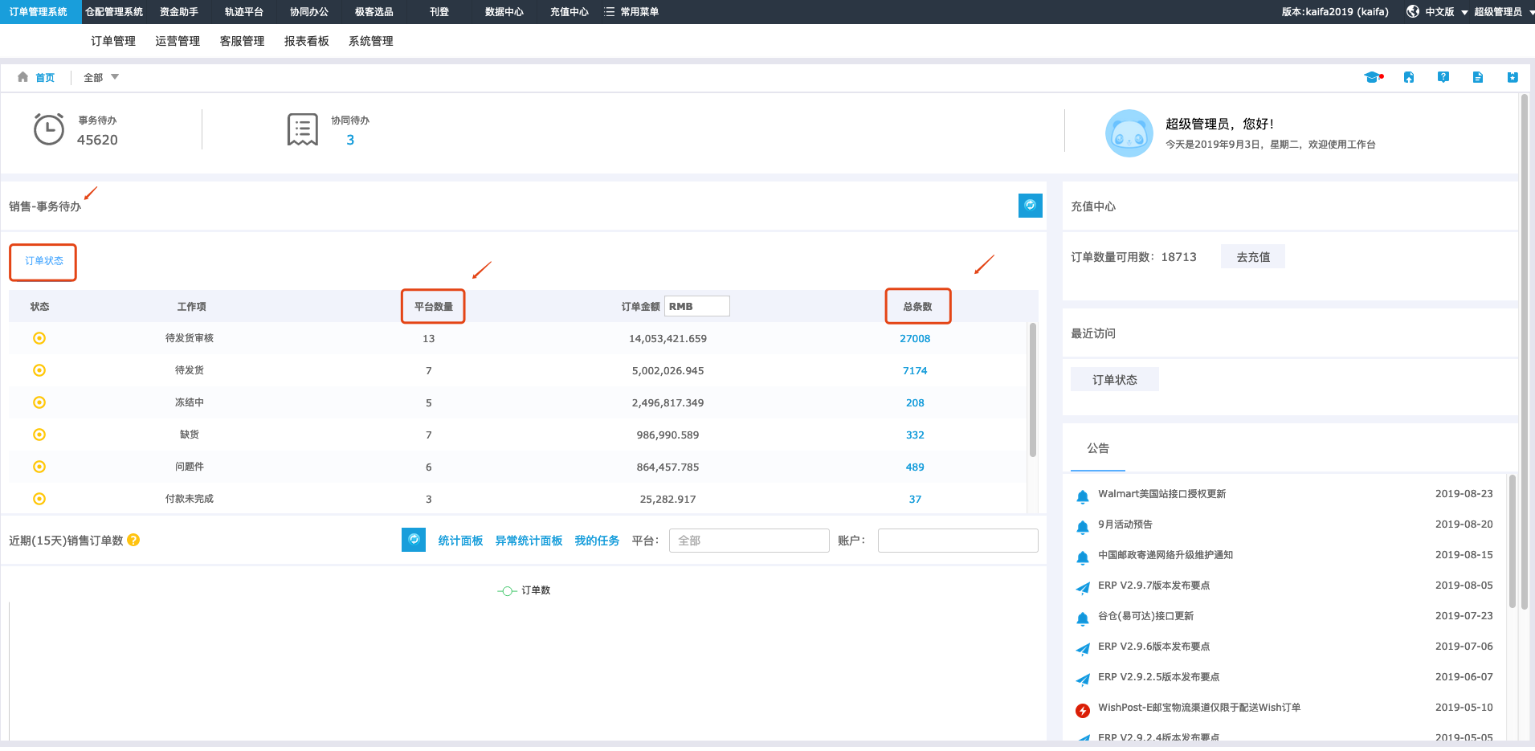Open the question mark help icon
This screenshot has width=1535, height=751.
(1443, 76)
